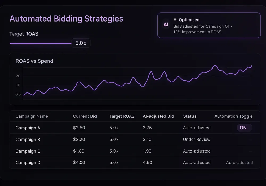Open the AI Optimized notification card
The width and height of the screenshot is (266, 186).
pos(209,25)
